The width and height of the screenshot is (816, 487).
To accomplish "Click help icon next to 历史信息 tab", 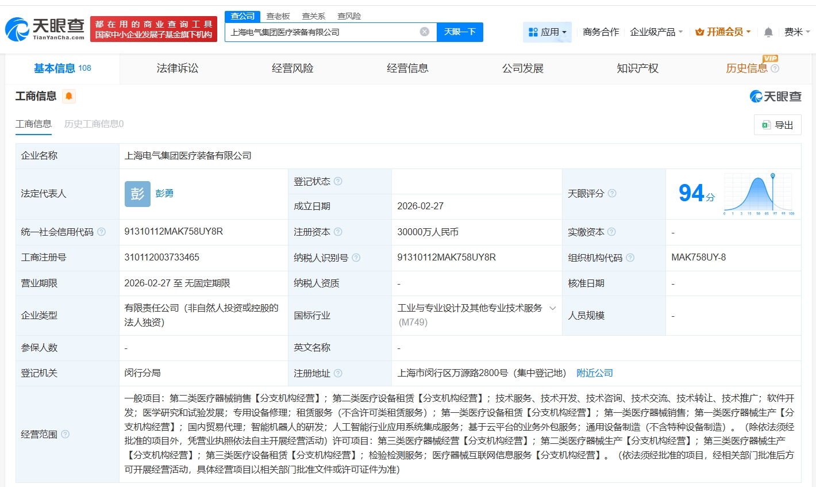I will tap(775, 68).
